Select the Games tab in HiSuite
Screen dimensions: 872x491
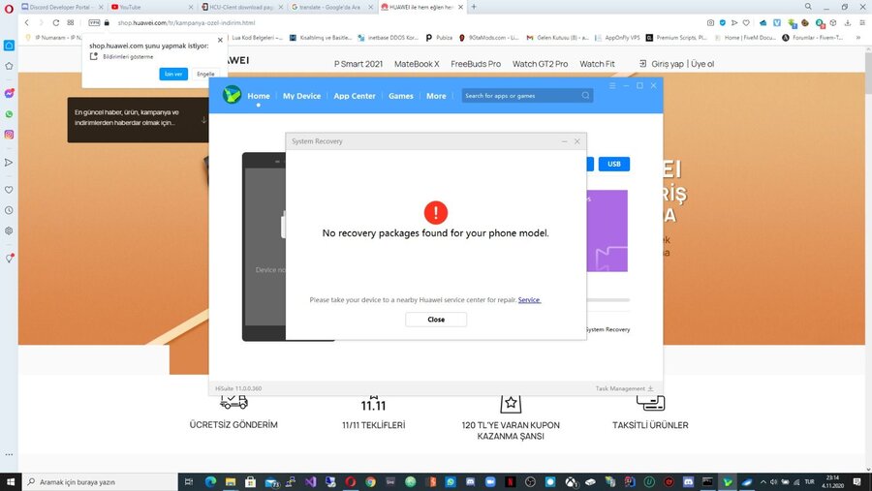tap(400, 96)
